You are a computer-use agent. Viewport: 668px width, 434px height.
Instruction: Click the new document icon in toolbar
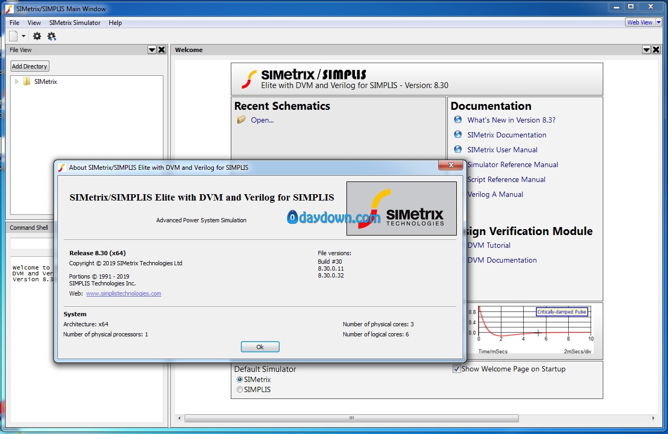click(13, 36)
